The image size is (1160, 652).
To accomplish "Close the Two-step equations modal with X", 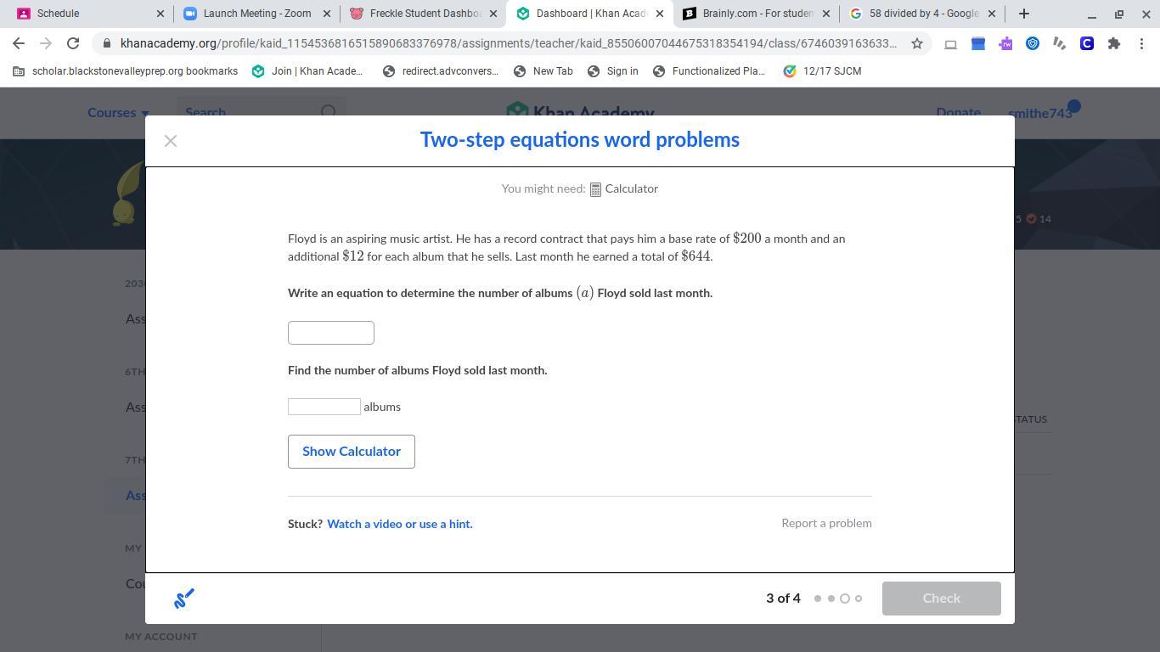I will coord(171,141).
